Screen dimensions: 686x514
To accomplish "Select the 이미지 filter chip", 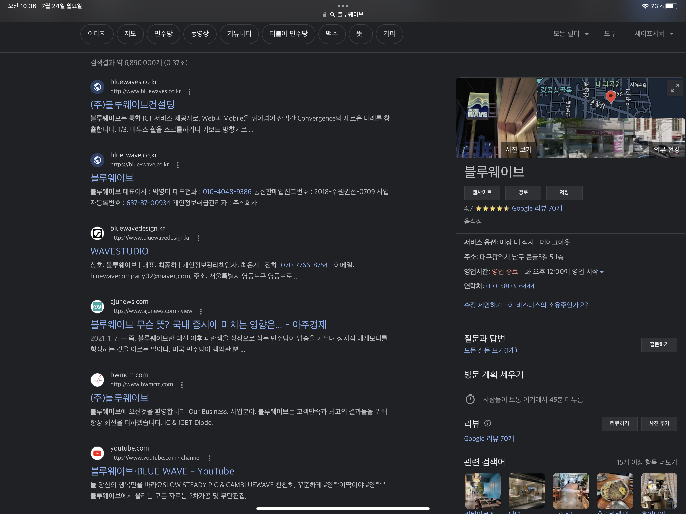I will click(97, 34).
